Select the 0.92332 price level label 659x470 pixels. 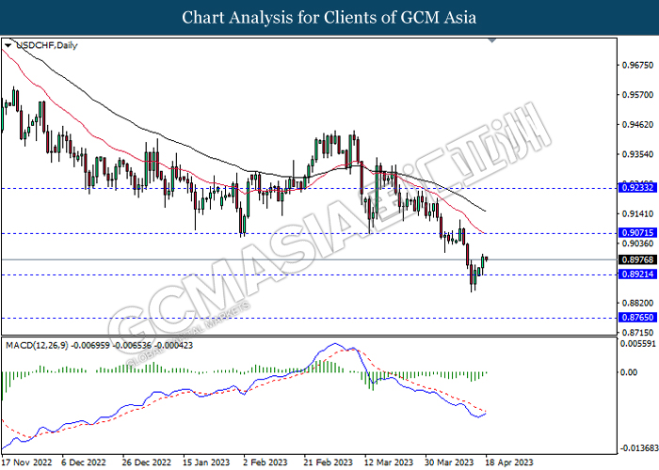tap(637, 188)
